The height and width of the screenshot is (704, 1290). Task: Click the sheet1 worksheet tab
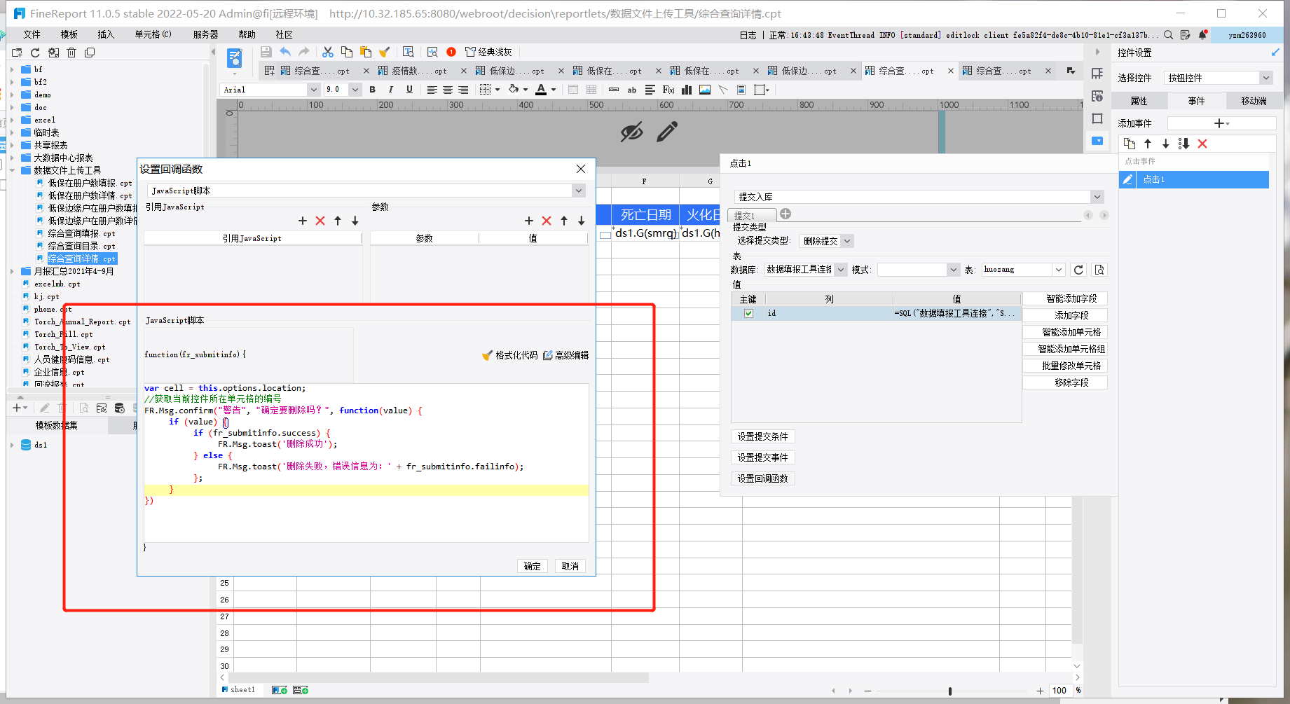(238, 690)
